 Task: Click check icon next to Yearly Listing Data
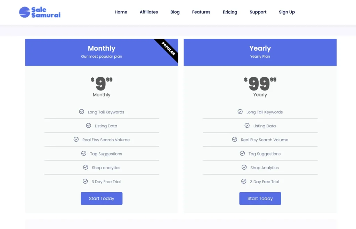(x=247, y=126)
